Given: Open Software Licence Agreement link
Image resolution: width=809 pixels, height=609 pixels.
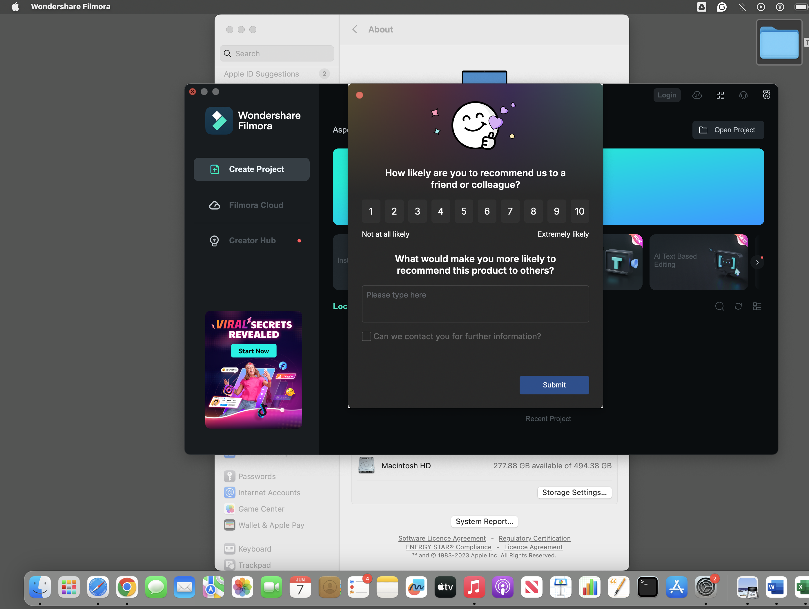Looking at the screenshot, I should coord(442,538).
